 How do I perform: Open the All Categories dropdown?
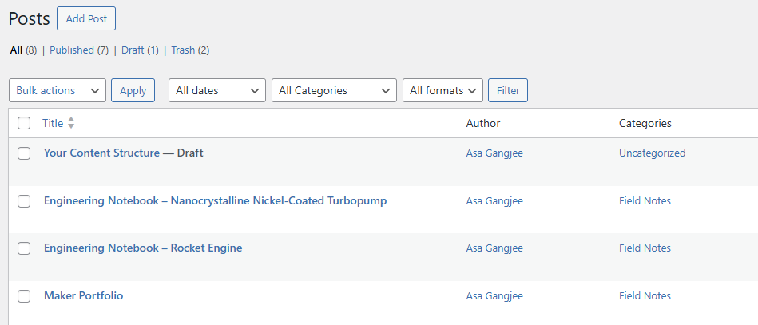coord(334,90)
